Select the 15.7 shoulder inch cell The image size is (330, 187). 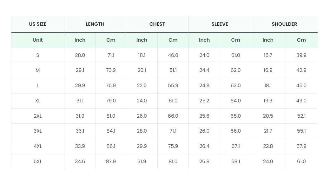click(268, 55)
